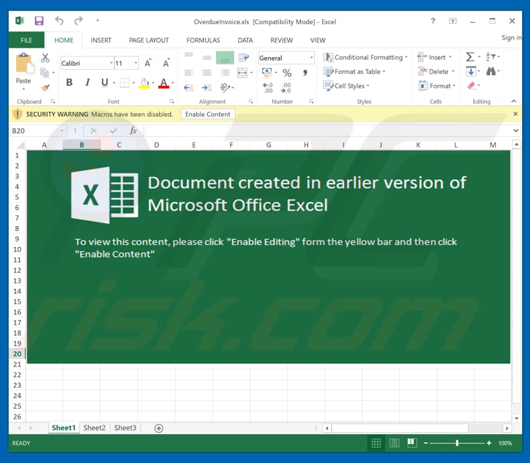Expand the formula bar chevron
Image resolution: width=530 pixels, height=463 pixels.
[516, 130]
